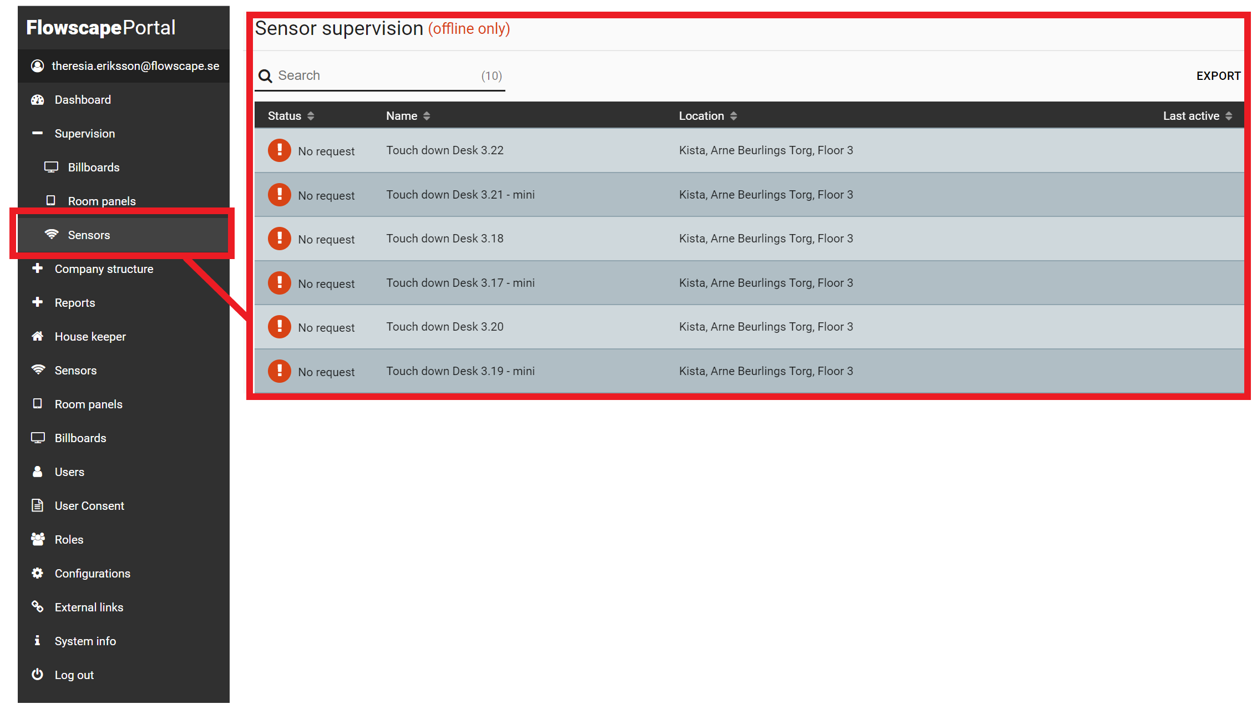This screenshot has width=1257, height=709.
Task: Sort table by Last active column arrows
Action: [1229, 116]
